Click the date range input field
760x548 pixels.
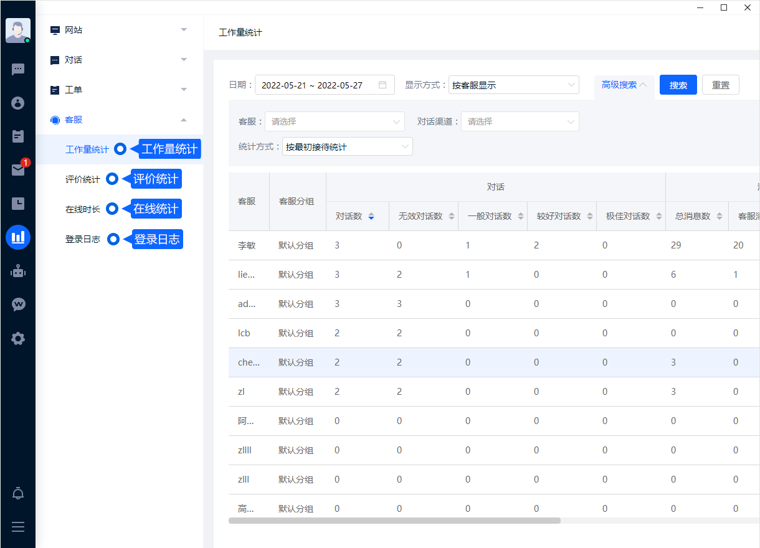click(x=325, y=85)
